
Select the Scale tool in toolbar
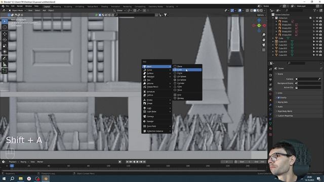coord(5,46)
